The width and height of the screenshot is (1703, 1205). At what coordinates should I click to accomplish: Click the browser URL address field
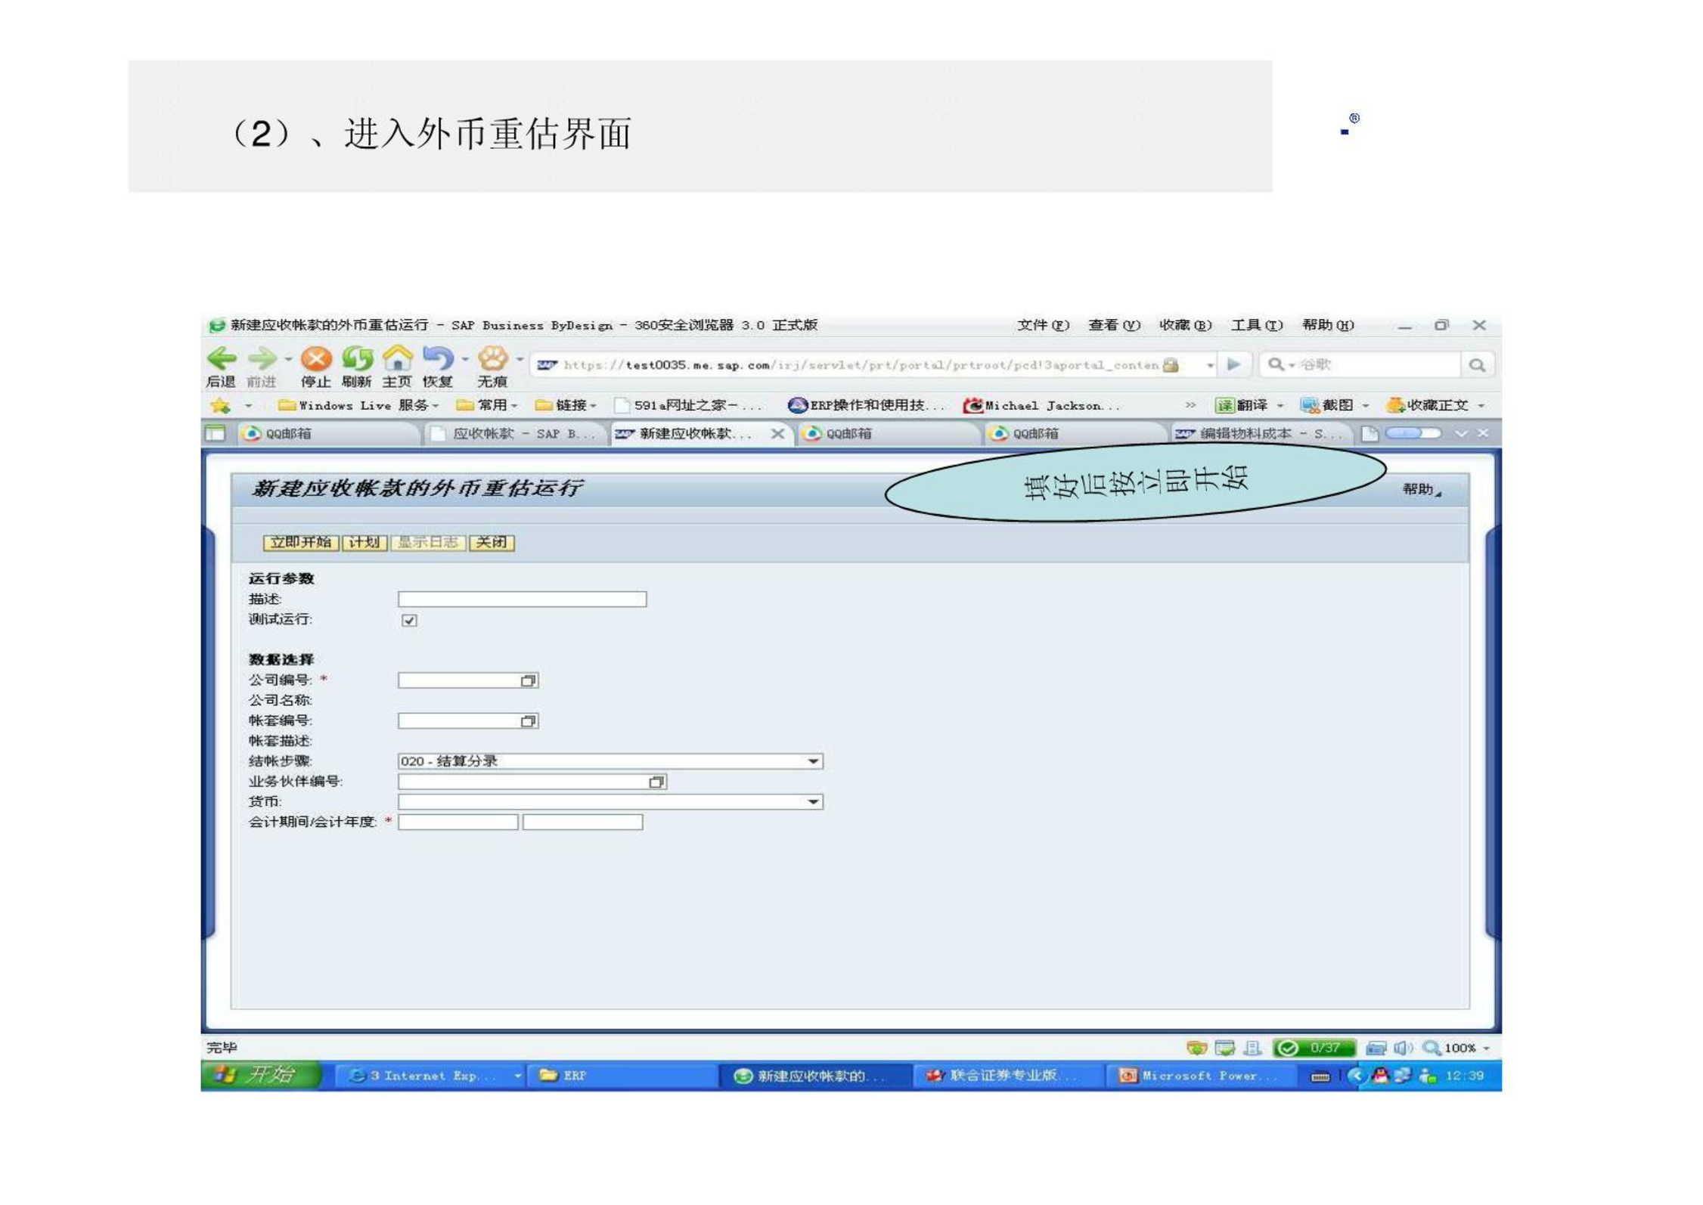point(859,365)
